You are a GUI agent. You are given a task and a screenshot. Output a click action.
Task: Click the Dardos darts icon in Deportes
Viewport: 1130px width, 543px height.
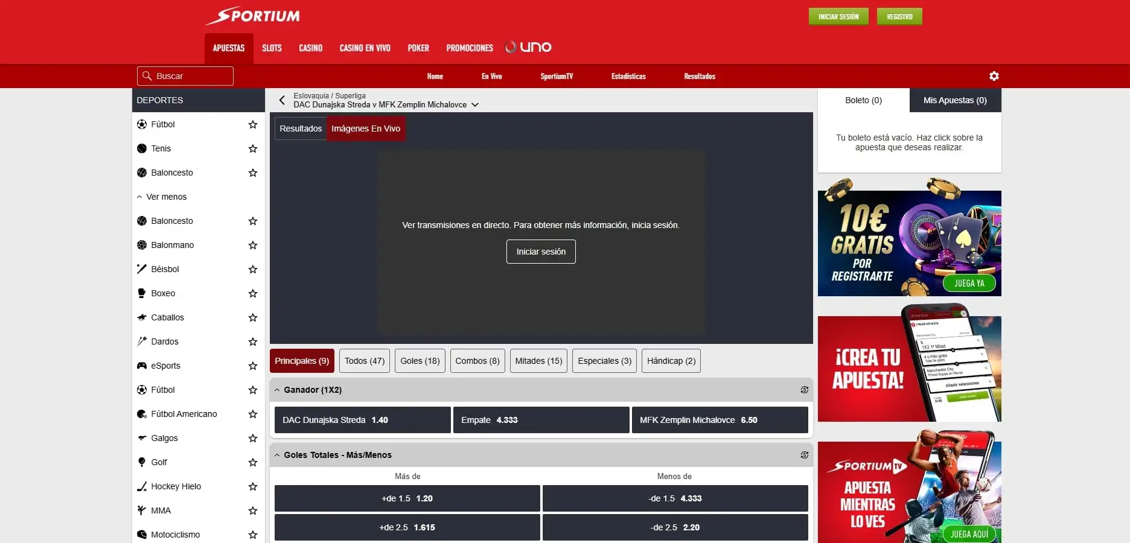[142, 341]
